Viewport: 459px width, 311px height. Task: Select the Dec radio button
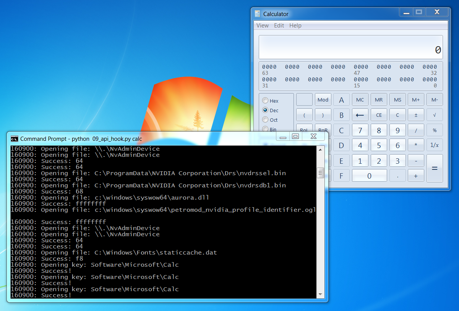[271, 110]
